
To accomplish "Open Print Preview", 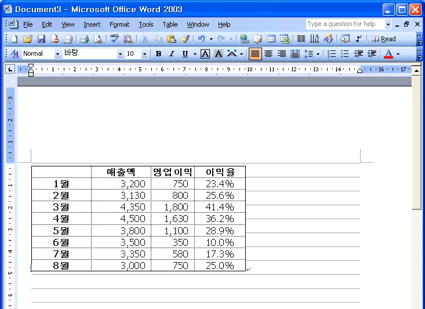I will (98, 39).
